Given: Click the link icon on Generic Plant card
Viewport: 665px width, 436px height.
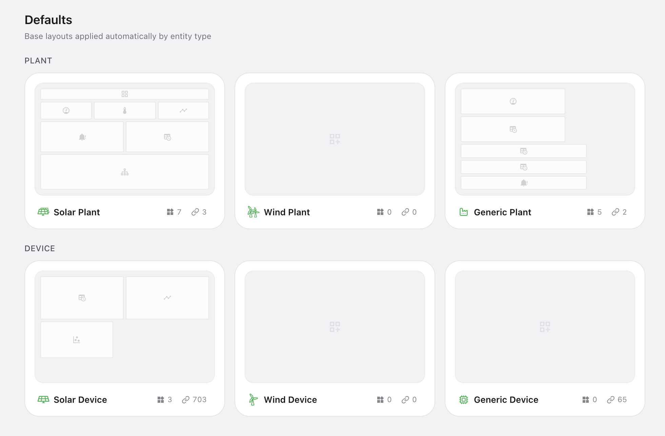Looking at the screenshot, I should (616, 212).
